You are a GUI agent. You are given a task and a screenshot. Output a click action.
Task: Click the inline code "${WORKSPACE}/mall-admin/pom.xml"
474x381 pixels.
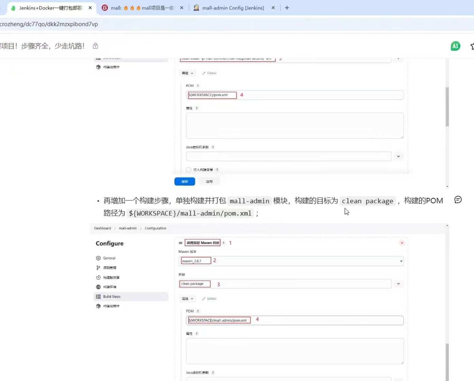tap(190, 213)
